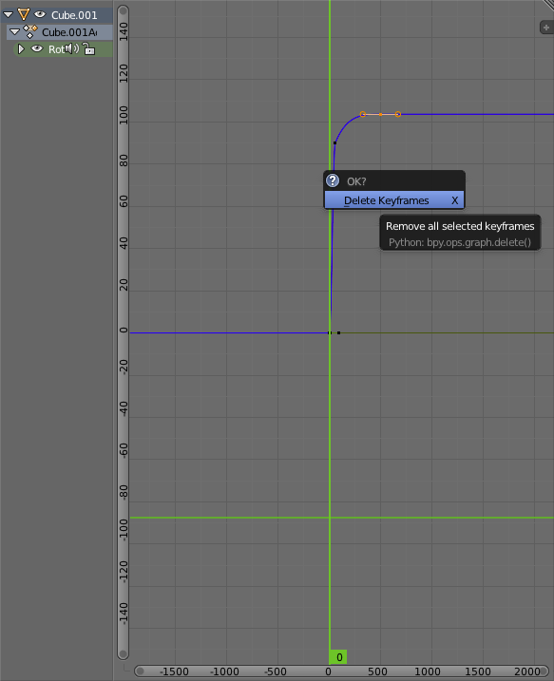Collapse the Cube.001Action channel group

point(14,31)
